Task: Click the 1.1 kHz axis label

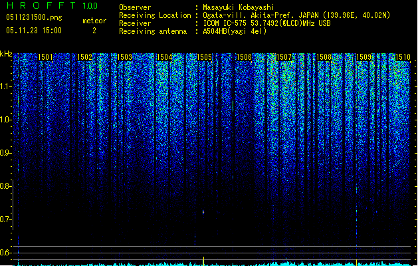Action: tap(6, 86)
